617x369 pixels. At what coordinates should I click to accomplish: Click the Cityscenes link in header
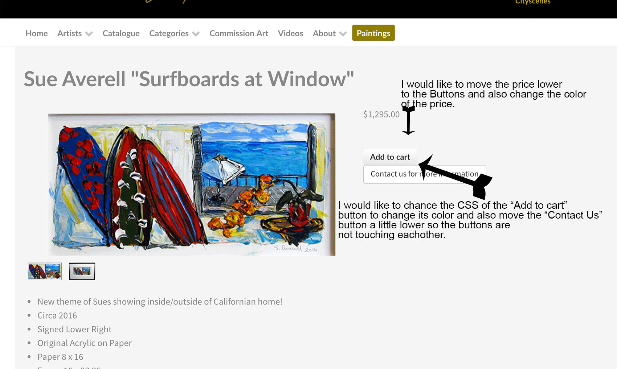point(533,2)
